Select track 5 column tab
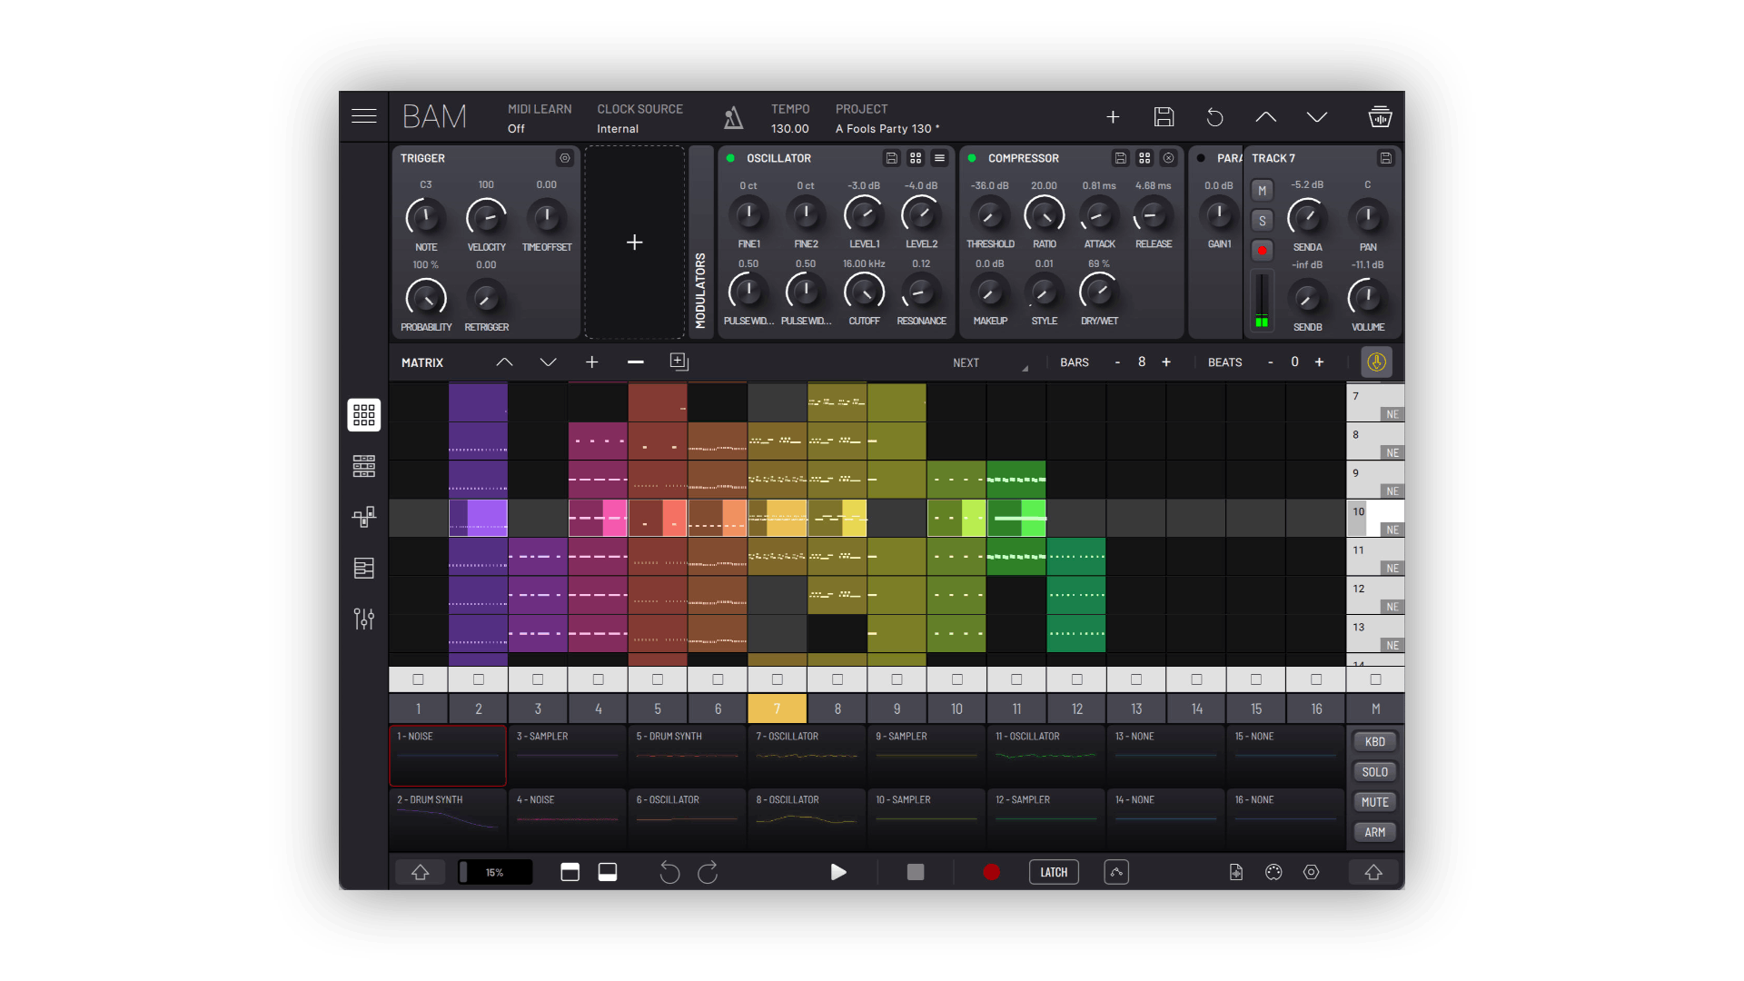The image size is (1744, 981). 657,708
